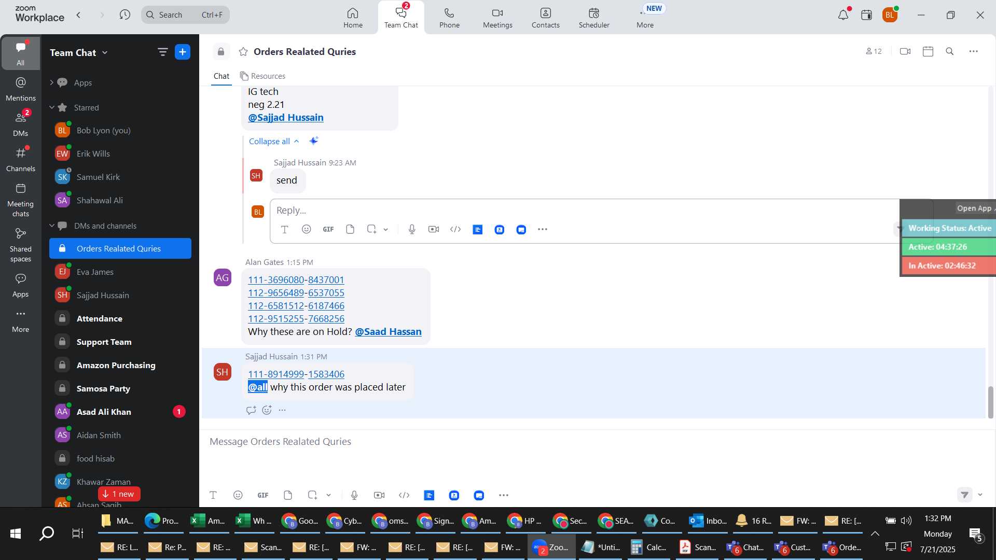
Task: Expand the Apps section in chat list
Action: pyautogui.click(x=51, y=82)
